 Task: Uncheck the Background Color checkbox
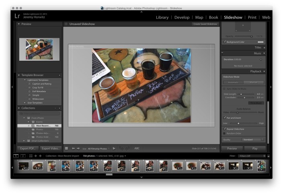(224, 42)
